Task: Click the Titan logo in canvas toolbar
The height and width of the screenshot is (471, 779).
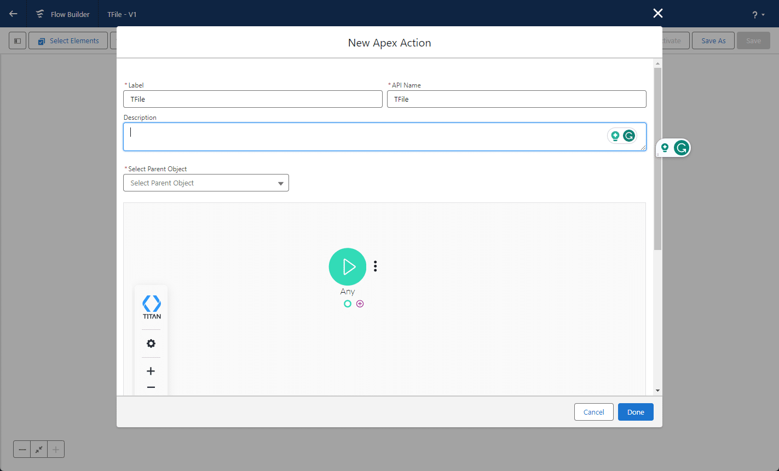Action: [x=152, y=307]
